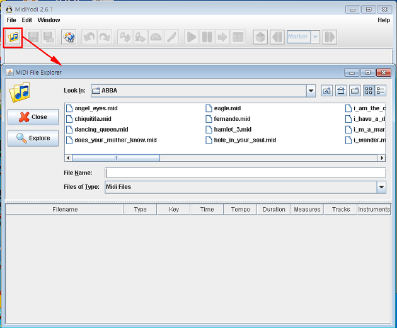Sort by the Type column header
The height and width of the screenshot is (328, 397).
(141, 210)
